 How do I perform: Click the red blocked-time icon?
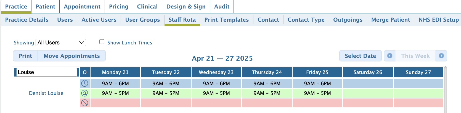84,103
